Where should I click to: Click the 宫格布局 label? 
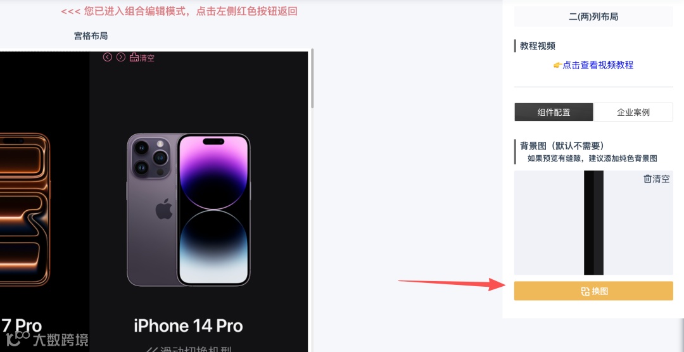pyautogui.click(x=91, y=35)
